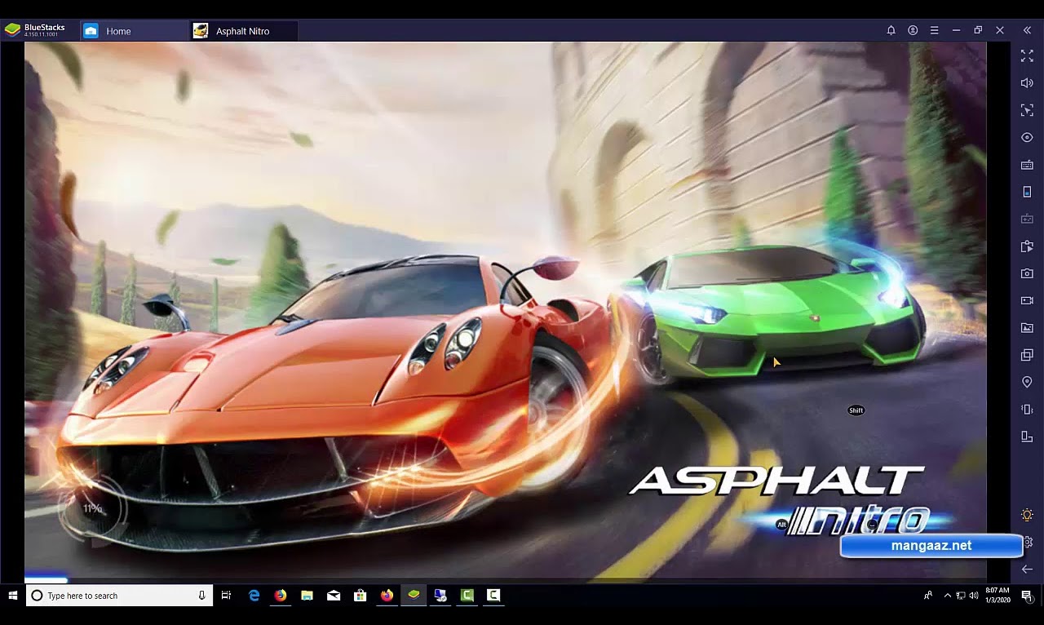The height and width of the screenshot is (625, 1044).
Task: Click the back arrow in the sidebar
Action: (1027, 569)
